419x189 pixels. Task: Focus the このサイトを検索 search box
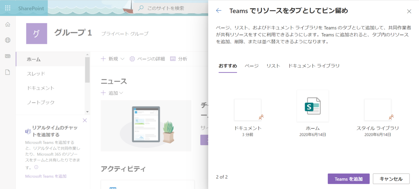(x=170, y=8)
